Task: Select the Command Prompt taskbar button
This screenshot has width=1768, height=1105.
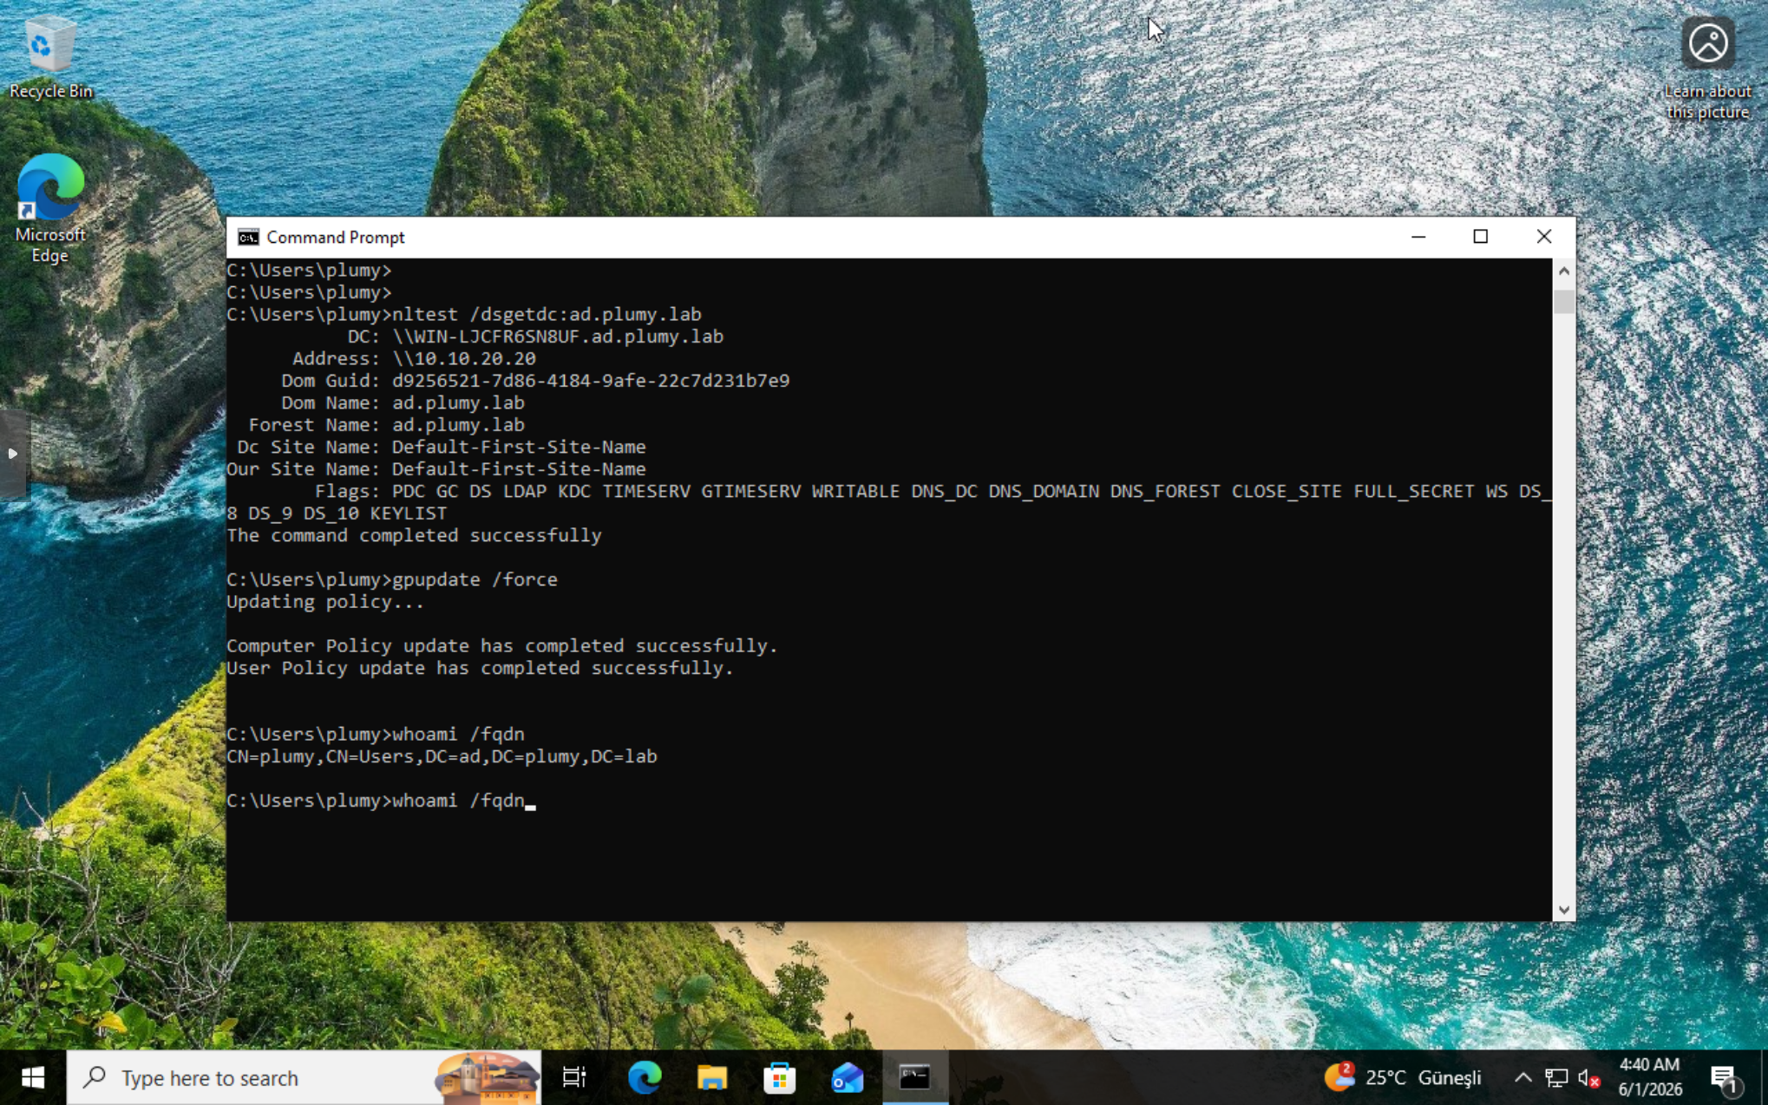Action: [915, 1077]
